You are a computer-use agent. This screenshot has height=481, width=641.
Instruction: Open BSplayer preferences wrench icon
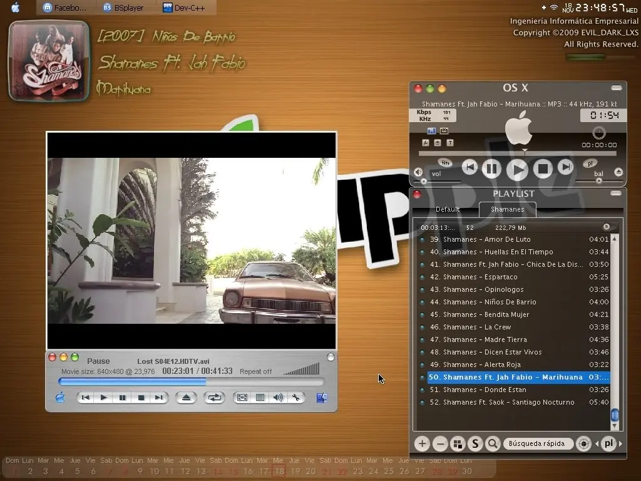point(296,398)
